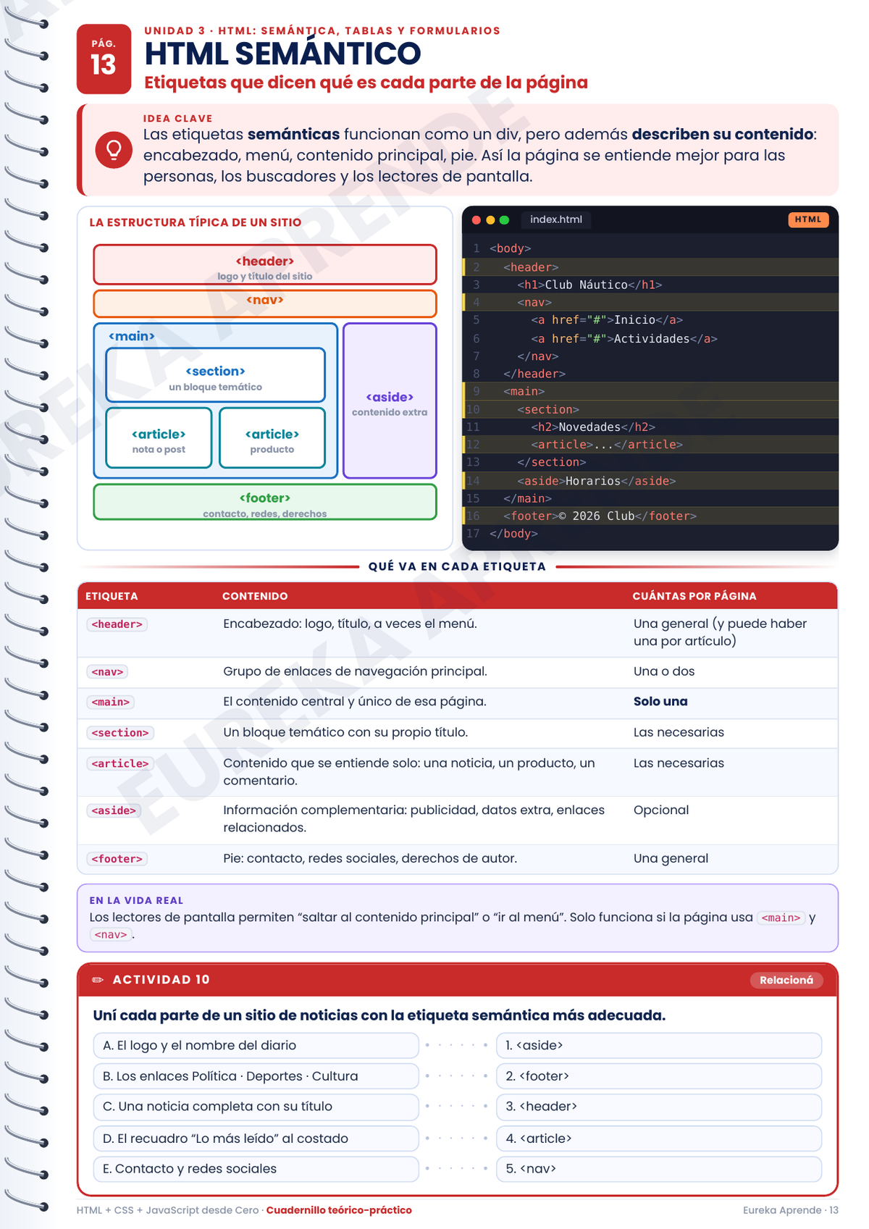Click the <footer> tag in table
869x1229 pixels.
pyautogui.click(x=117, y=859)
